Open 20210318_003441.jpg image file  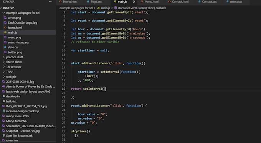[20, 82]
